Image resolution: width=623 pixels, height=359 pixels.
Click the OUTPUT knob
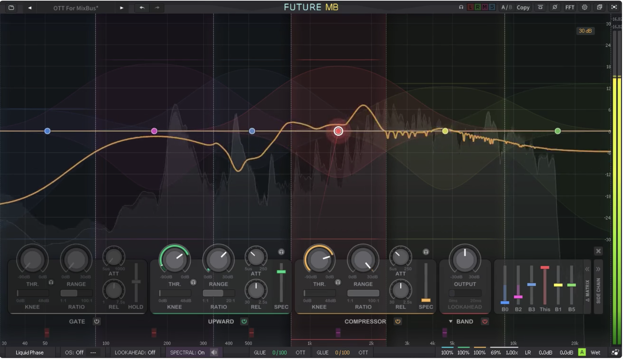tap(465, 259)
